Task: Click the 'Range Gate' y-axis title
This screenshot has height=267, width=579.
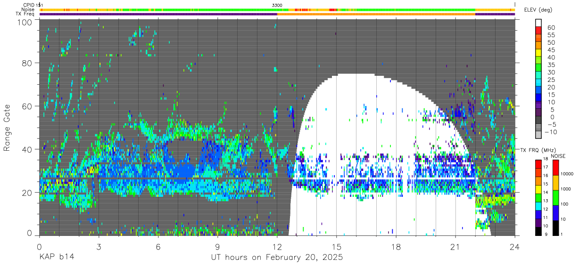Action: point(7,128)
